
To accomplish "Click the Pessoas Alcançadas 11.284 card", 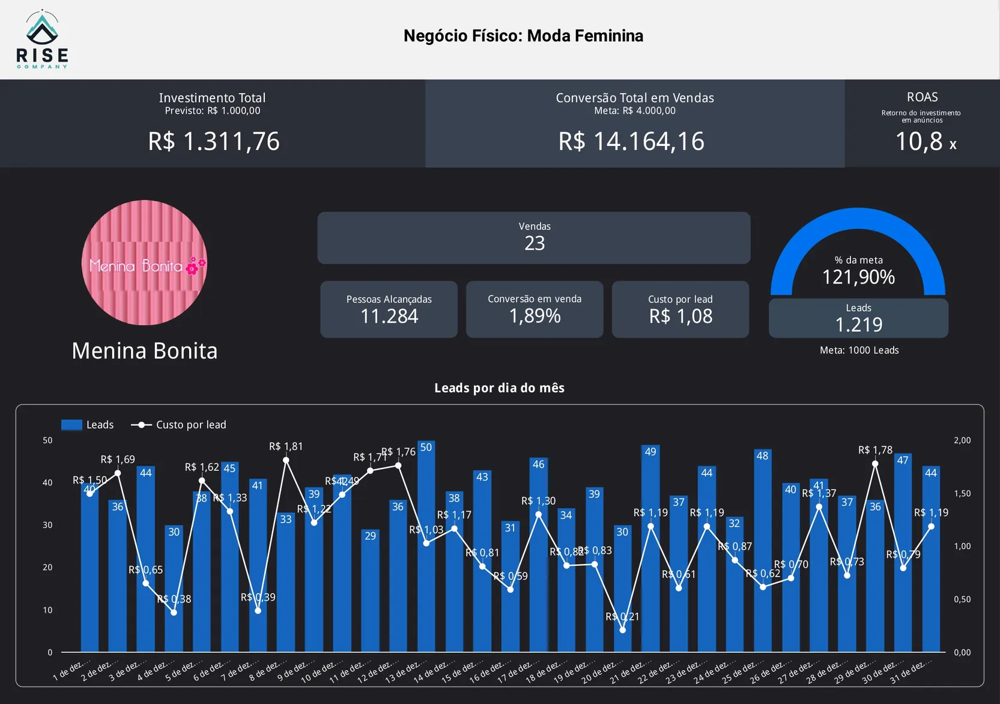I will tap(389, 309).
